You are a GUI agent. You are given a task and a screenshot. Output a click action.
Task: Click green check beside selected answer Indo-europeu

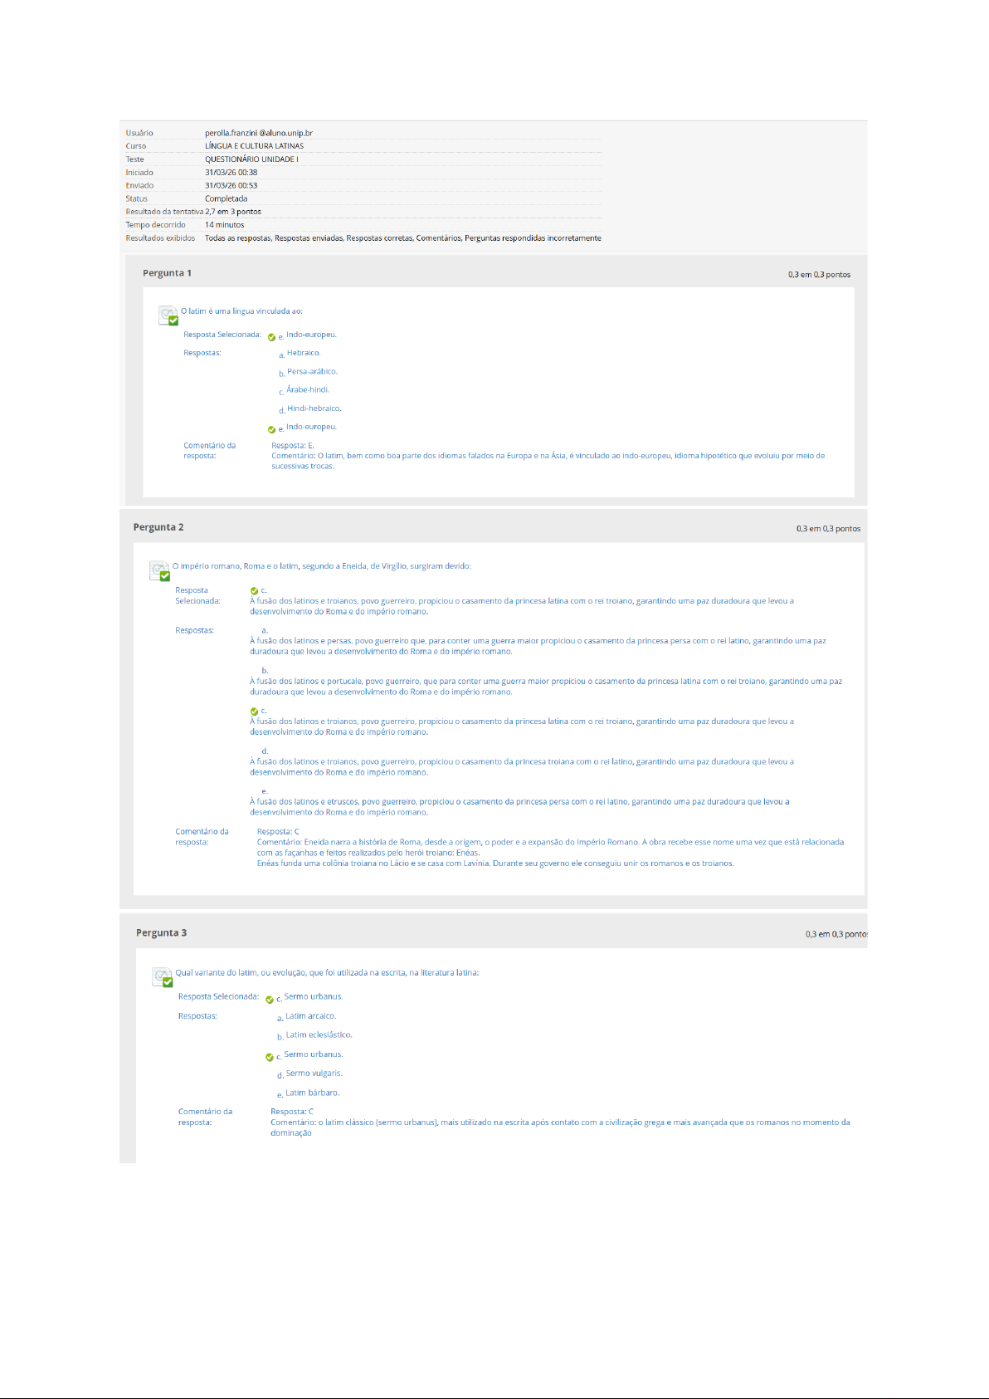pyautogui.click(x=271, y=338)
